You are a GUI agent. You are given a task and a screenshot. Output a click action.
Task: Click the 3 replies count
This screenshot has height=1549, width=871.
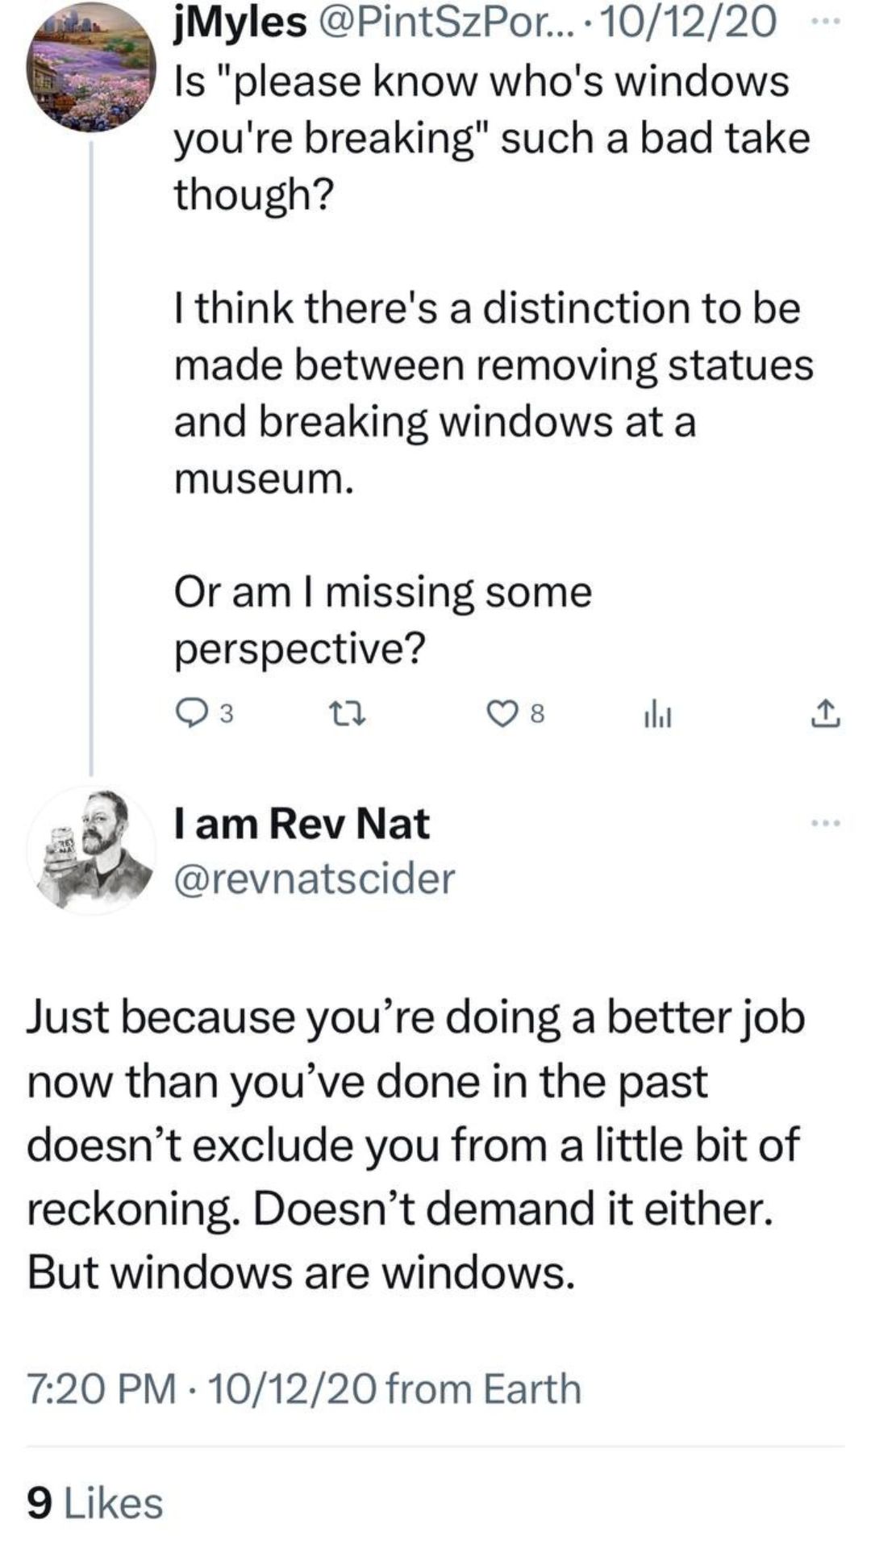click(227, 714)
